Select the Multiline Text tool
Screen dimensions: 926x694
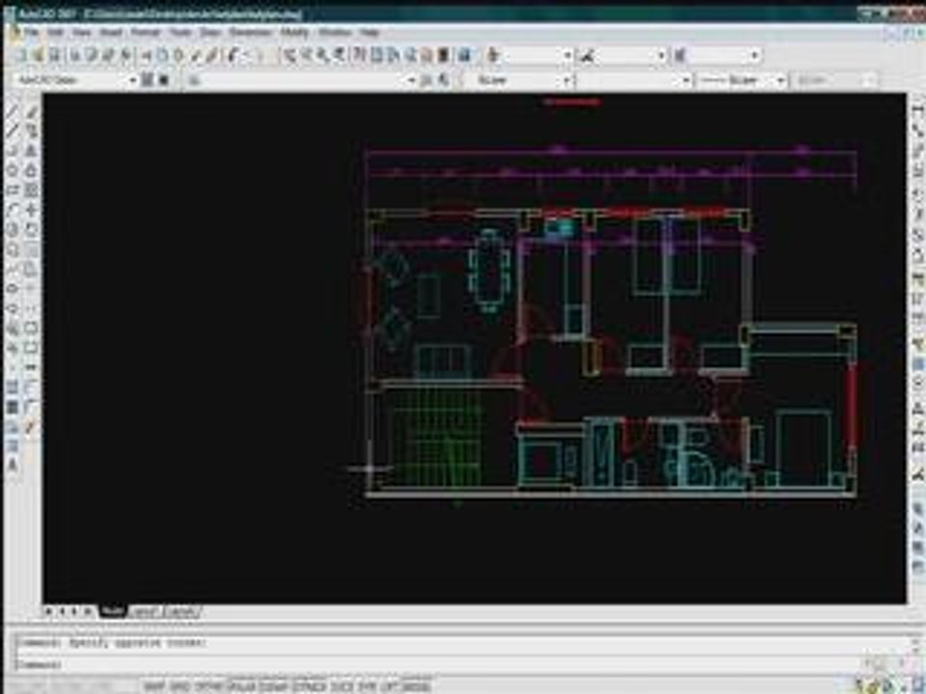click(13, 466)
